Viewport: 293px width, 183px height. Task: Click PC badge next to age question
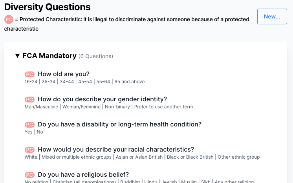pyautogui.click(x=29, y=74)
